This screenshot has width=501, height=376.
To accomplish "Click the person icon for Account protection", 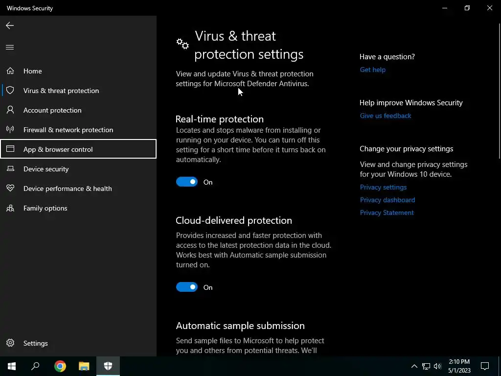I will click(x=10, y=110).
